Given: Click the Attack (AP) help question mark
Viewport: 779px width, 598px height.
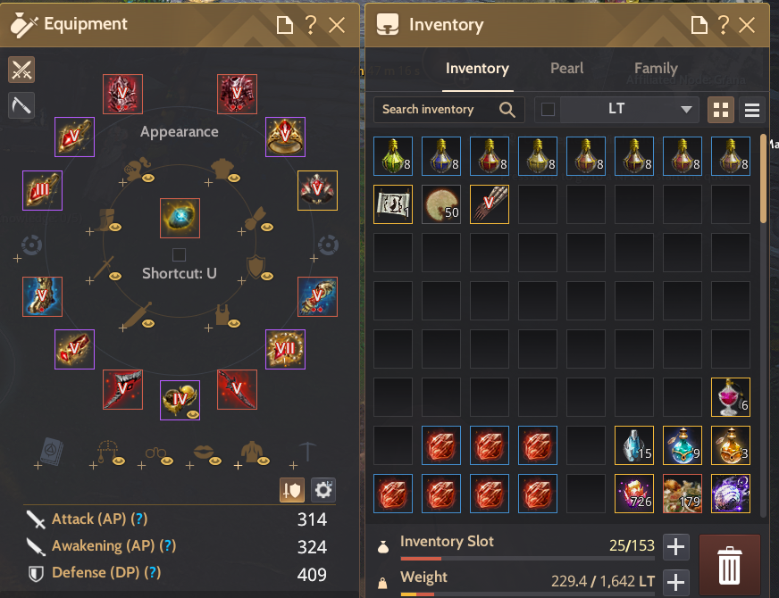Looking at the screenshot, I should coord(139,519).
